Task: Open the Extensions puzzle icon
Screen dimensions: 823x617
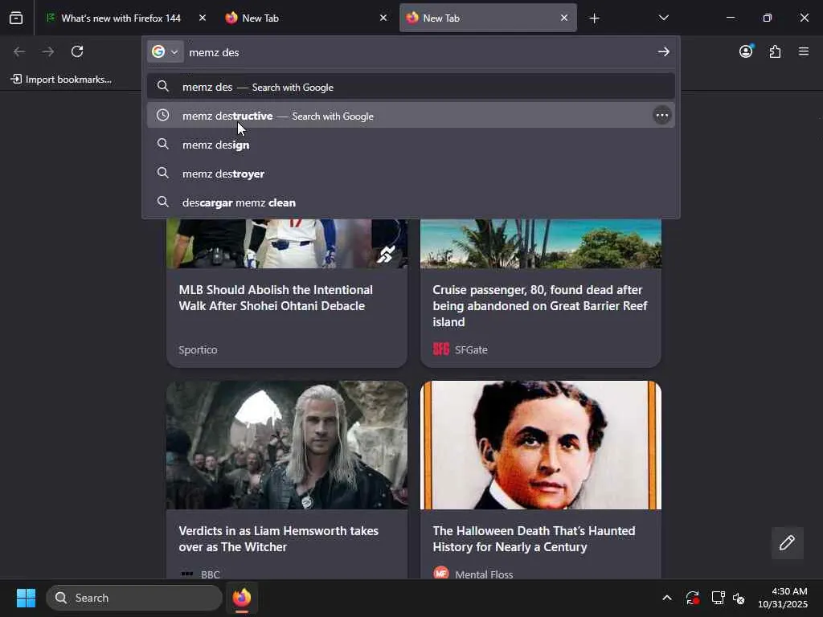Action: pyautogui.click(x=775, y=51)
